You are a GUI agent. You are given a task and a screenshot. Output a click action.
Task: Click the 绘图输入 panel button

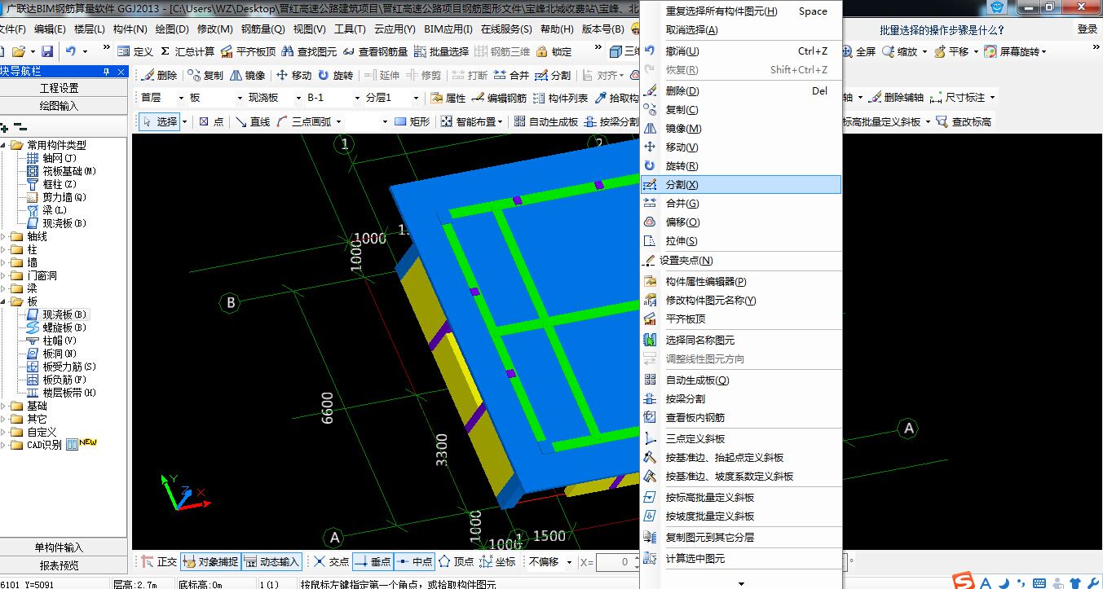(60, 105)
